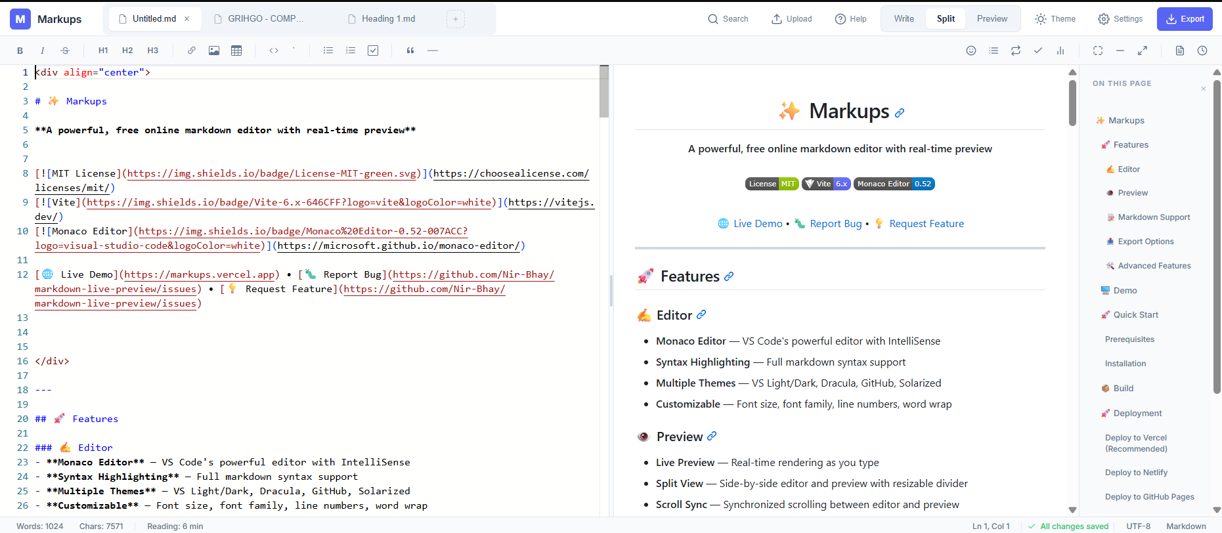Apply strikethrough formatting

65,51
